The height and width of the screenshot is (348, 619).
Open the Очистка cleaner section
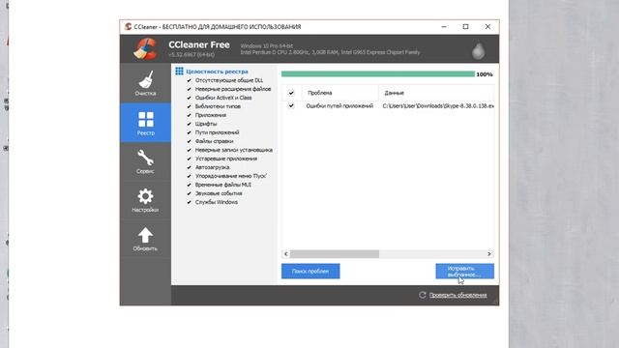click(145, 83)
